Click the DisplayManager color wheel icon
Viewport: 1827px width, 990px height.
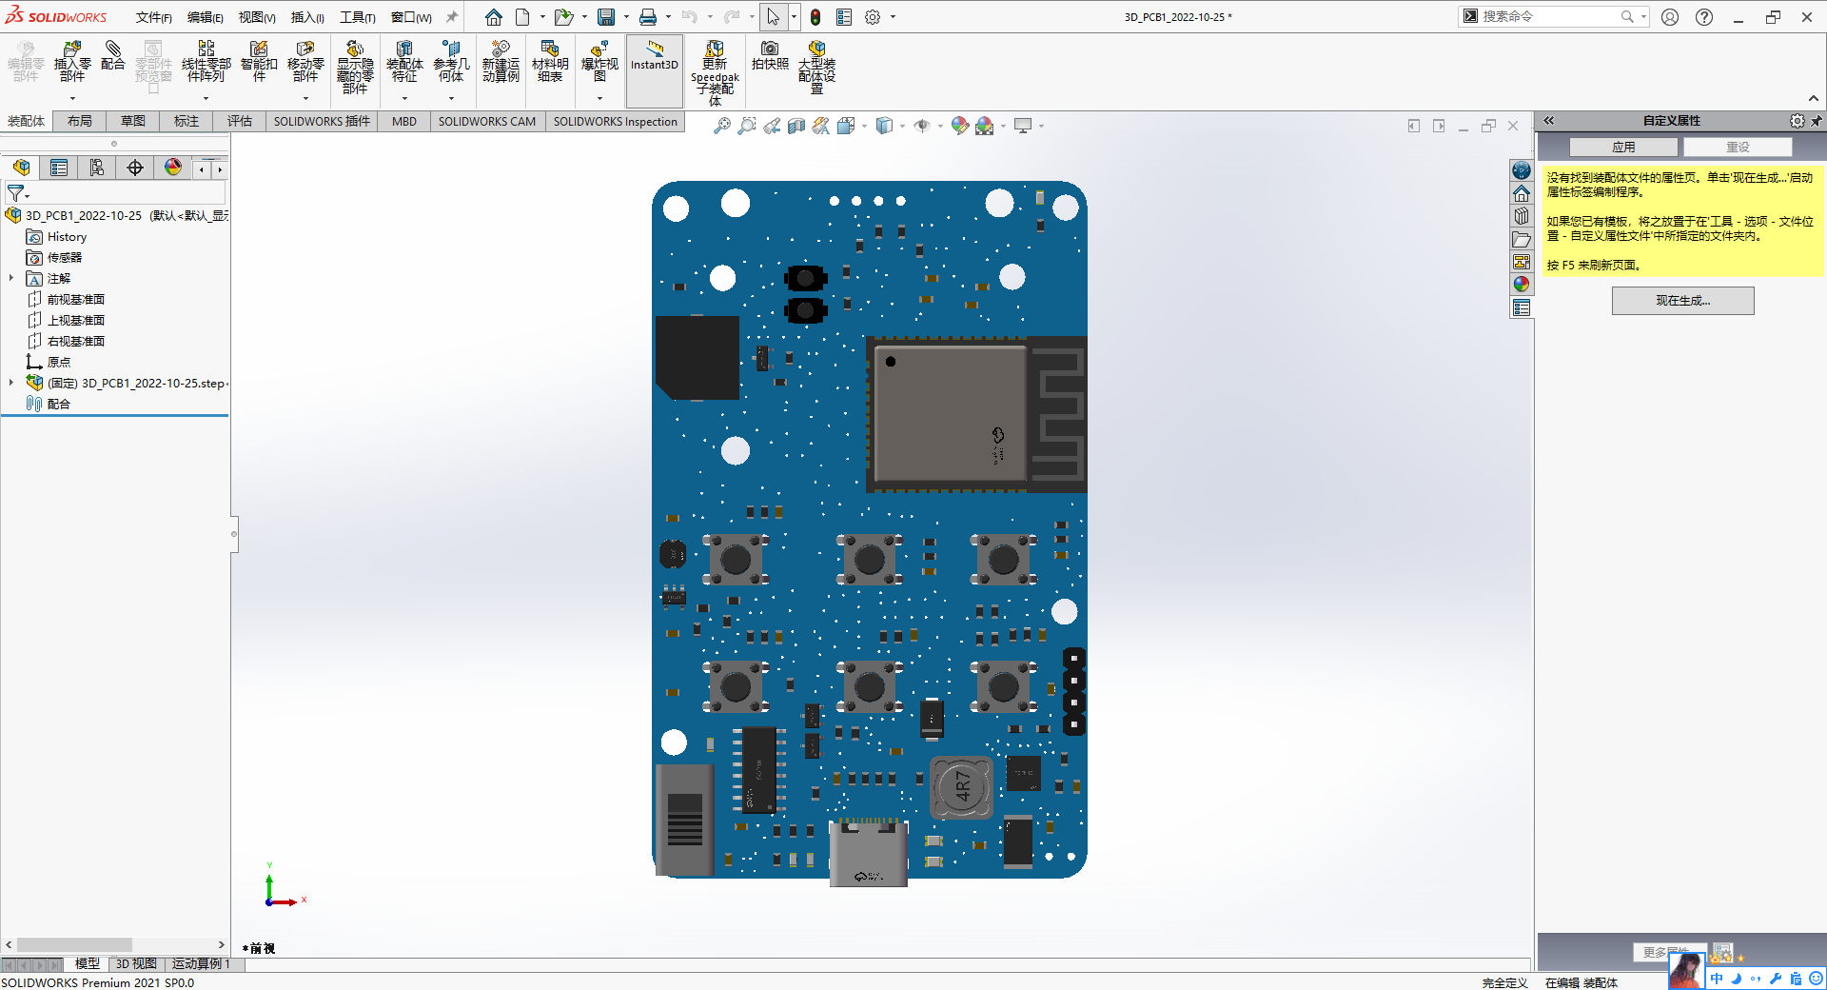(173, 168)
